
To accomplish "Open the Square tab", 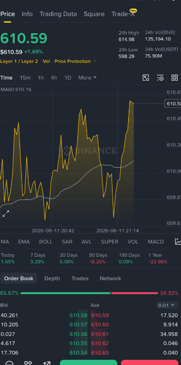I will tap(94, 14).
